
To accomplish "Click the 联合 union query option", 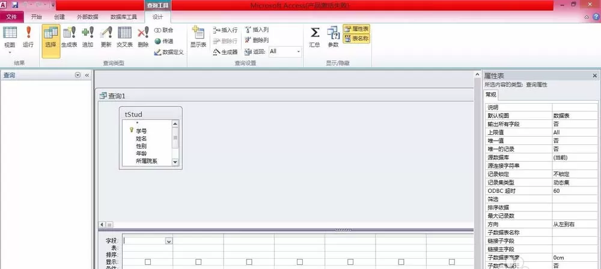I will point(163,30).
